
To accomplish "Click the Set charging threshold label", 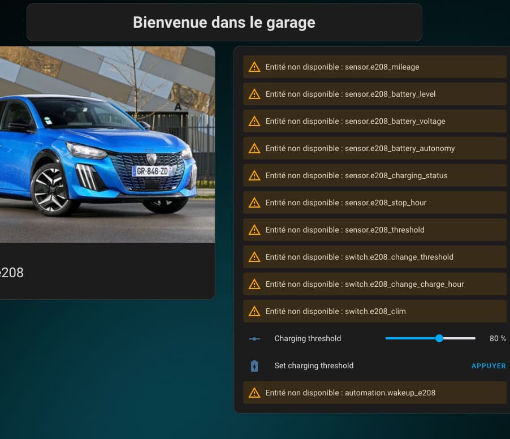I will (314, 366).
